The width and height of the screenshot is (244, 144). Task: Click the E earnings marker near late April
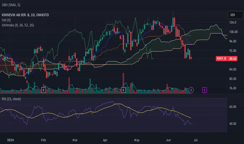tap(123, 90)
